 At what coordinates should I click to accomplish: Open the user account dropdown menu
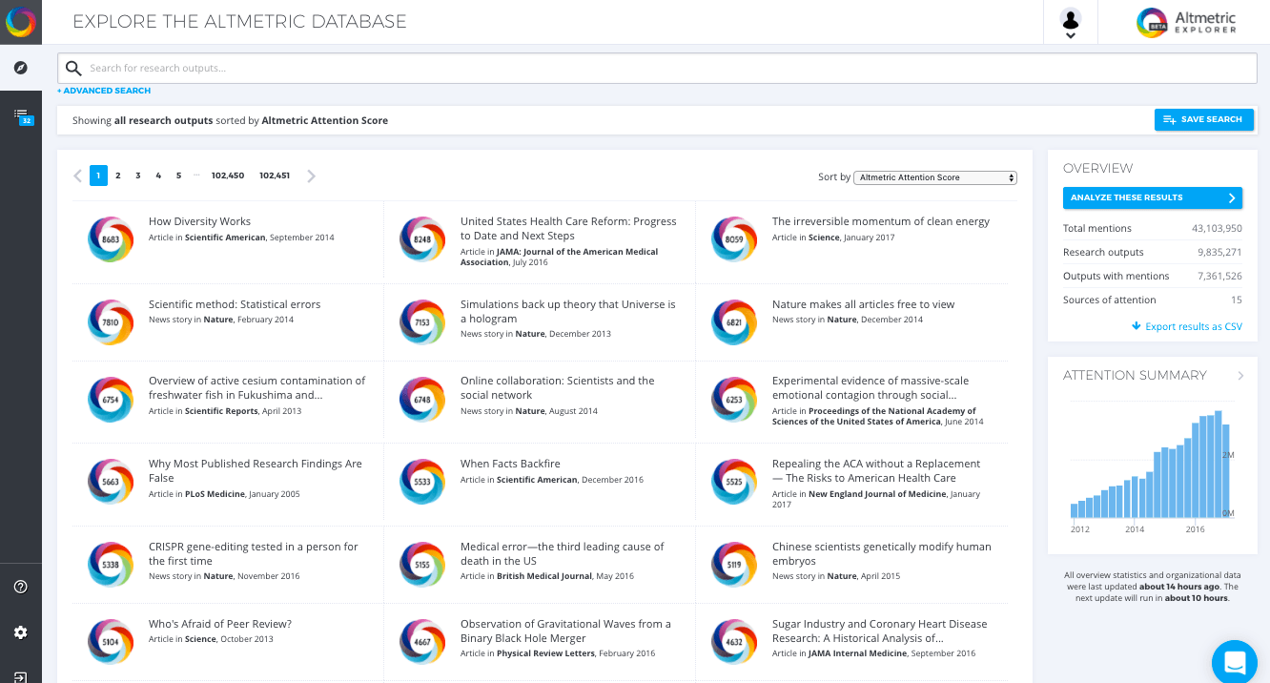(x=1071, y=23)
